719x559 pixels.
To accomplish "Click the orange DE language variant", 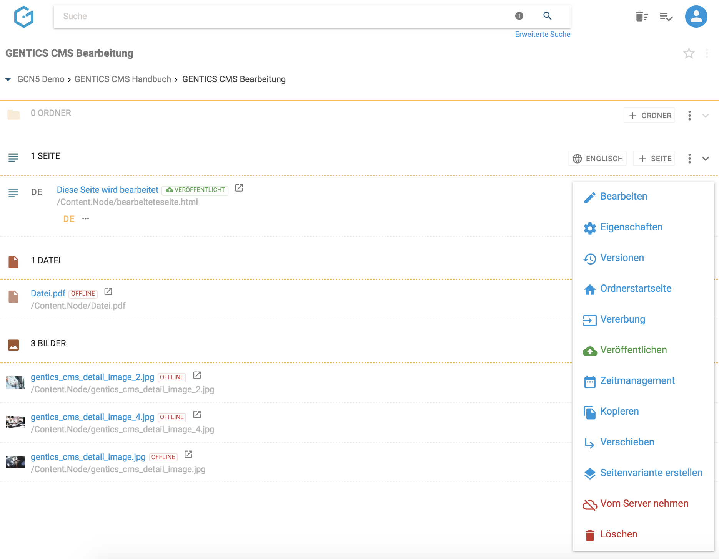I will [x=69, y=219].
